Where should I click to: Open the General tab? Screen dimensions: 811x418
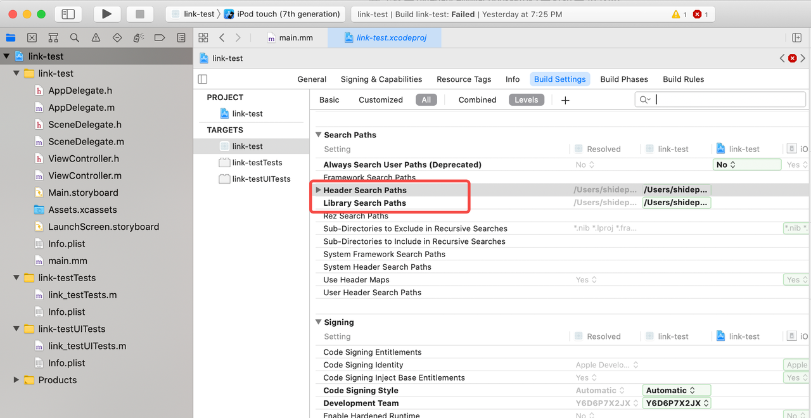pos(312,79)
